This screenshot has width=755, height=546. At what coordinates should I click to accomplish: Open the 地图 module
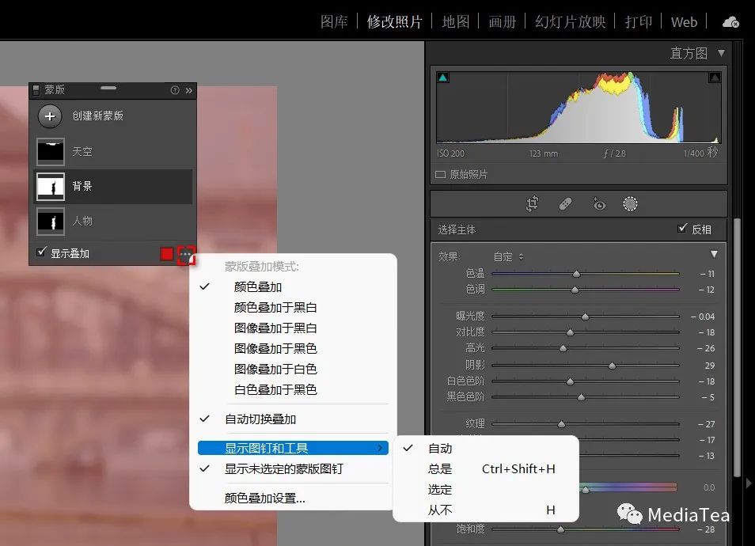456,21
